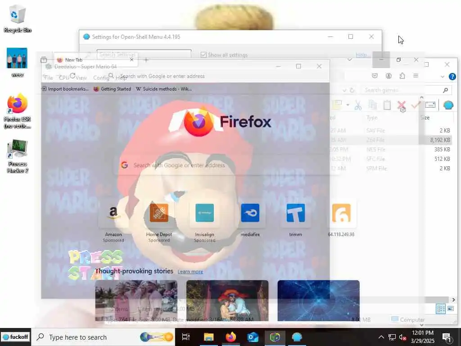Open Firefox list-all-tabs dropdown arrow
Viewport: 461px width, 346px height.
[x=349, y=60]
